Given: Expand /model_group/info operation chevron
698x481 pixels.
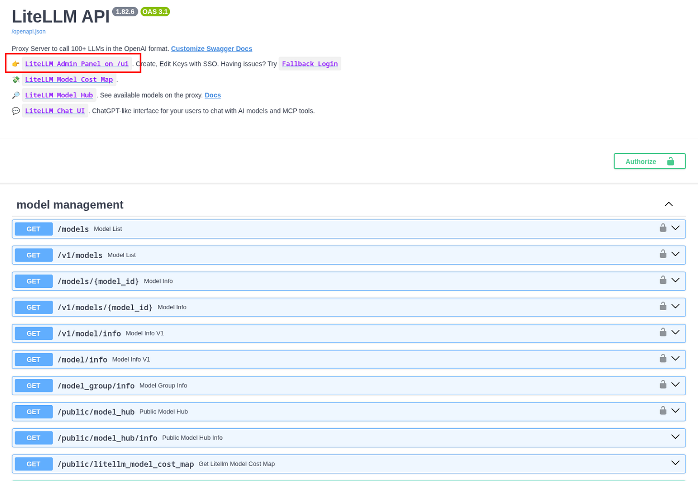Looking at the screenshot, I should (675, 385).
